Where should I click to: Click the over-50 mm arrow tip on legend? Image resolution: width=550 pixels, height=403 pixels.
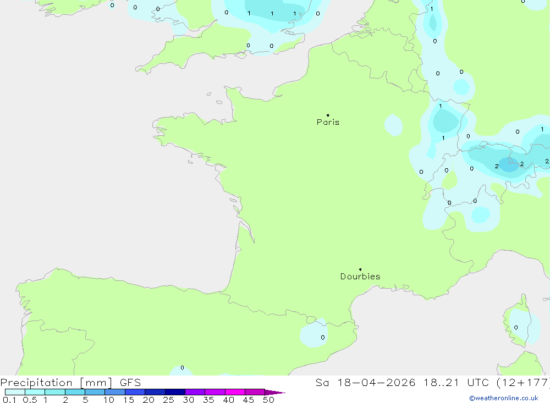[x=275, y=393]
